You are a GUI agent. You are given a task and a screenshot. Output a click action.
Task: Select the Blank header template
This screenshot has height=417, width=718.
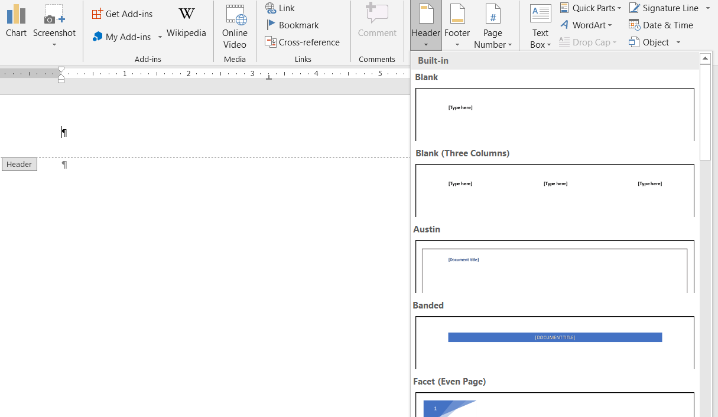(x=554, y=114)
